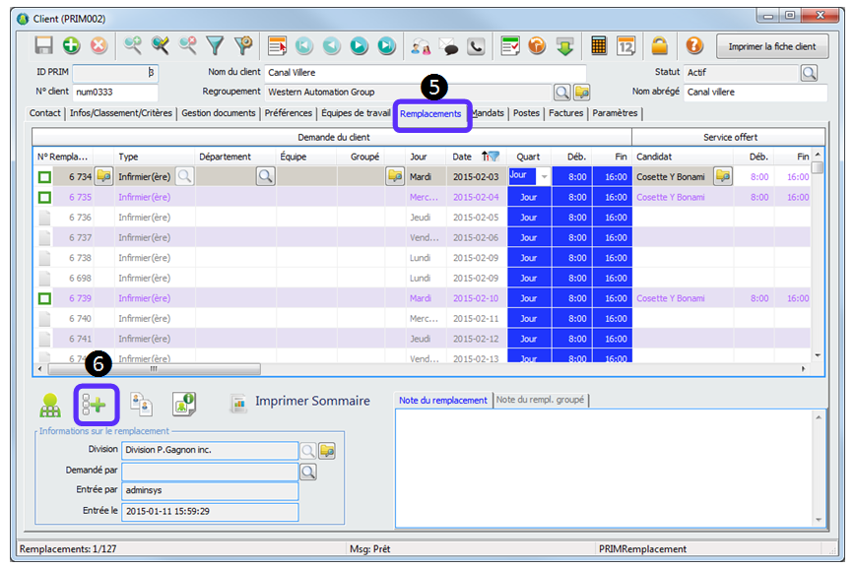Open the orange help question mark
Viewport: 855px width, 569px height.
pyautogui.click(x=693, y=46)
